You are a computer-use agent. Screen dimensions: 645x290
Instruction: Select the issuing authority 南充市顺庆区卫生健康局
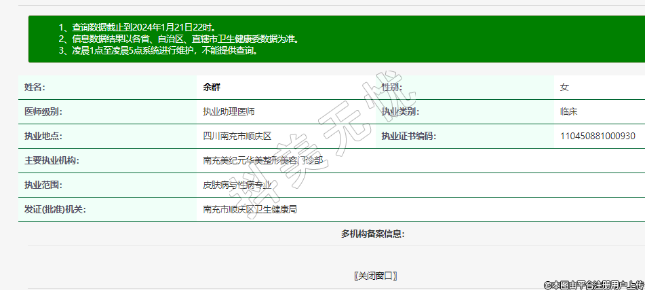250,209
